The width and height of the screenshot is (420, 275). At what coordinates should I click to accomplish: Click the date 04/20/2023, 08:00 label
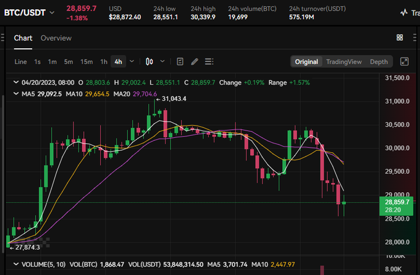pyautogui.click(x=48, y=83)
